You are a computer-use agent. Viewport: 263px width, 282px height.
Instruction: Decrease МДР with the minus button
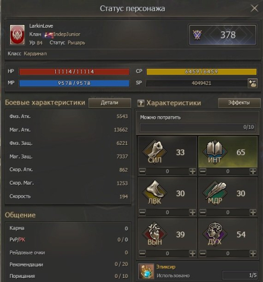(203, 213)
